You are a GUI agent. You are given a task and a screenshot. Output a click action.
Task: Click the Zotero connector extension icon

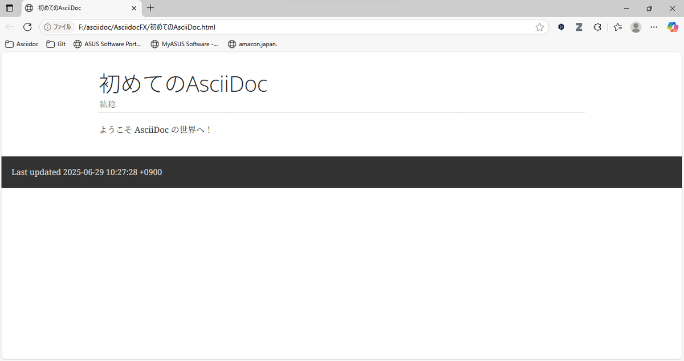pos(579,27)
